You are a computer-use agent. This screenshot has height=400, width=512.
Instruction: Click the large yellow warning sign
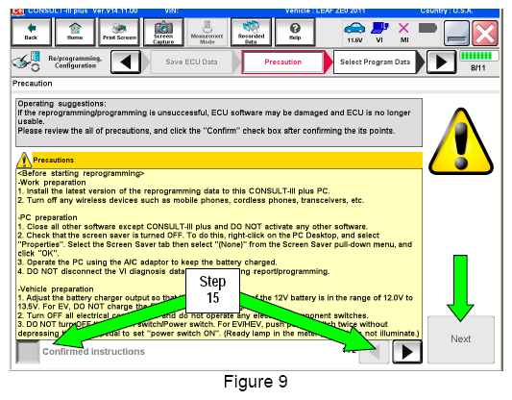pos(461,141)
